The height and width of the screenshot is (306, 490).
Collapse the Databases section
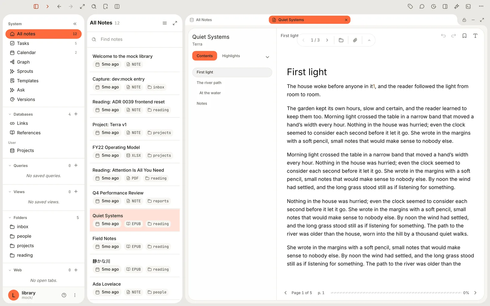point(10,114)
